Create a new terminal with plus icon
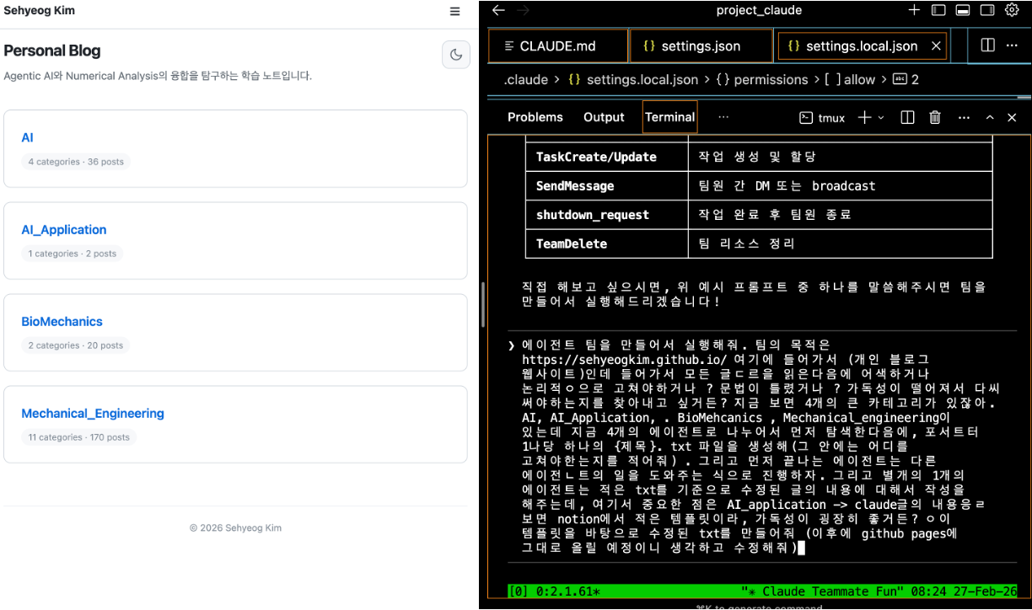1032x610 pixels. click(x=864, y=117)
